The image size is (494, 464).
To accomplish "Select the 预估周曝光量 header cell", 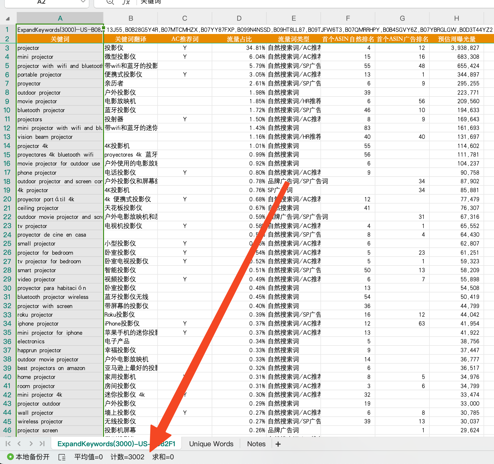I will [456, 39].
